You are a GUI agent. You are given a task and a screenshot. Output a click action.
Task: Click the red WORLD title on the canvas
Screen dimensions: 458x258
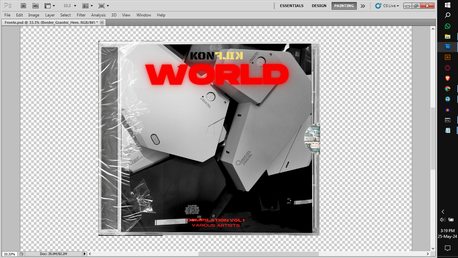pyautogui.click(x=217, y=75)
